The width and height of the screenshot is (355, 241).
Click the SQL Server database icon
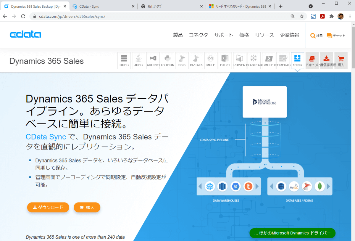(307, 186)
